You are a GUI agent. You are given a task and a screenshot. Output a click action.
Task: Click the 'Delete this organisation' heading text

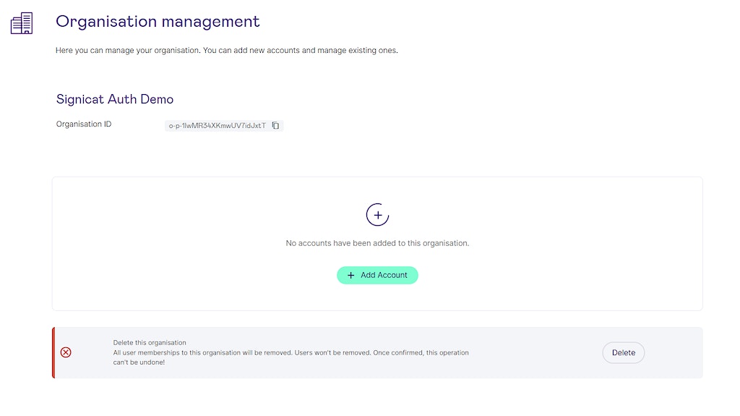point(150,343)
